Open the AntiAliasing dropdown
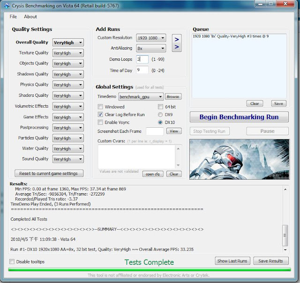The width and height of the screenshot is (300, 283). coord(151,48)
